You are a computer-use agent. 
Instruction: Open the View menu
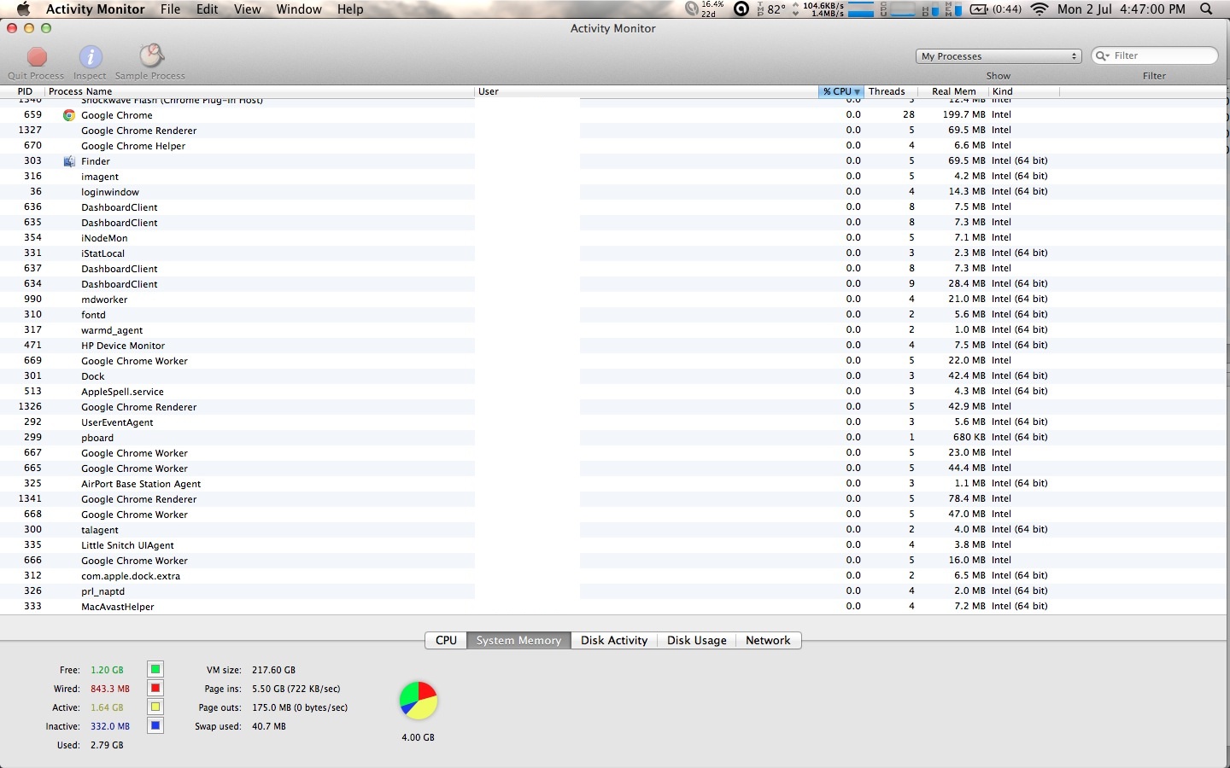(248, 9)
